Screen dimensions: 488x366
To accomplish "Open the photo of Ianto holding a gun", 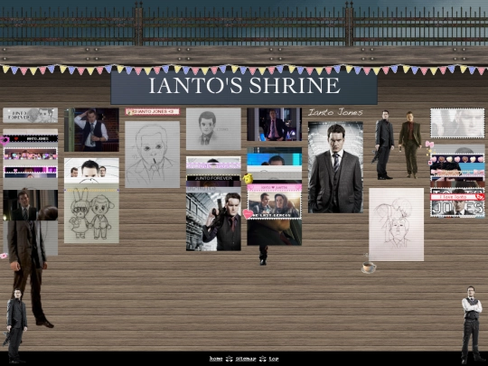I will [x=213, y=221].
